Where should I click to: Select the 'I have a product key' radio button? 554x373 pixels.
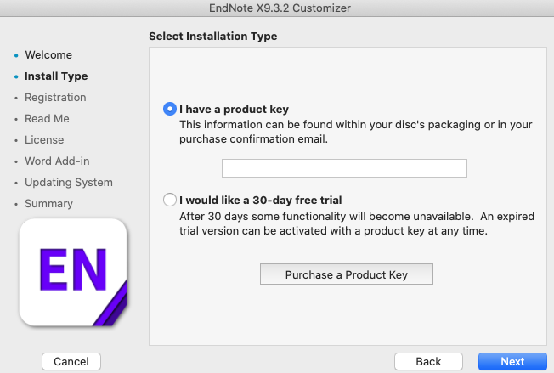click(170, 109)
